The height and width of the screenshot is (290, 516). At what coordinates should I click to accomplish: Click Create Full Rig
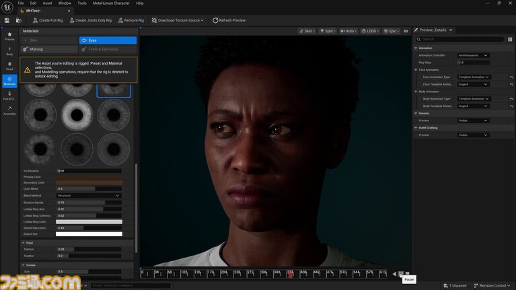point(48,20)
